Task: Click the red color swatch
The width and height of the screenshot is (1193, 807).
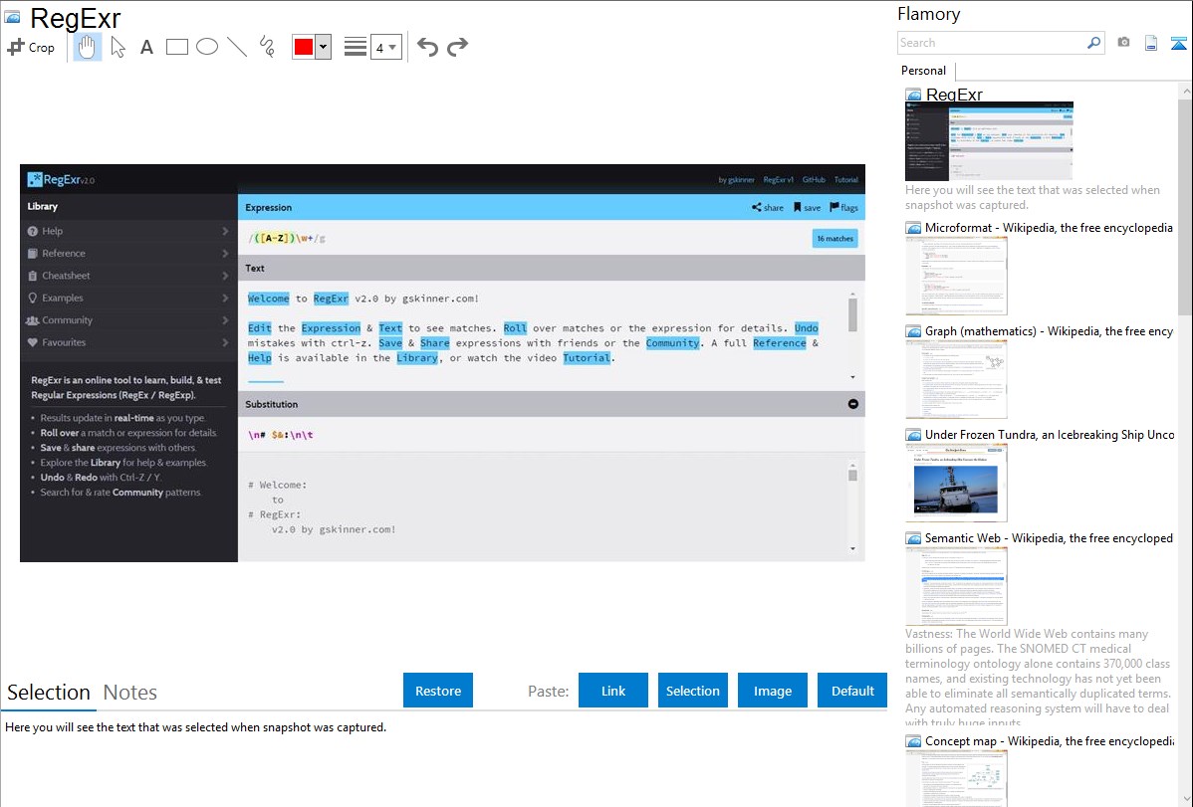Action: pyautogui.click(x=304, y=47)
